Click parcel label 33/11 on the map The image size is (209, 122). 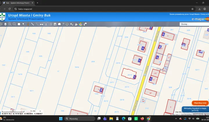197,70
